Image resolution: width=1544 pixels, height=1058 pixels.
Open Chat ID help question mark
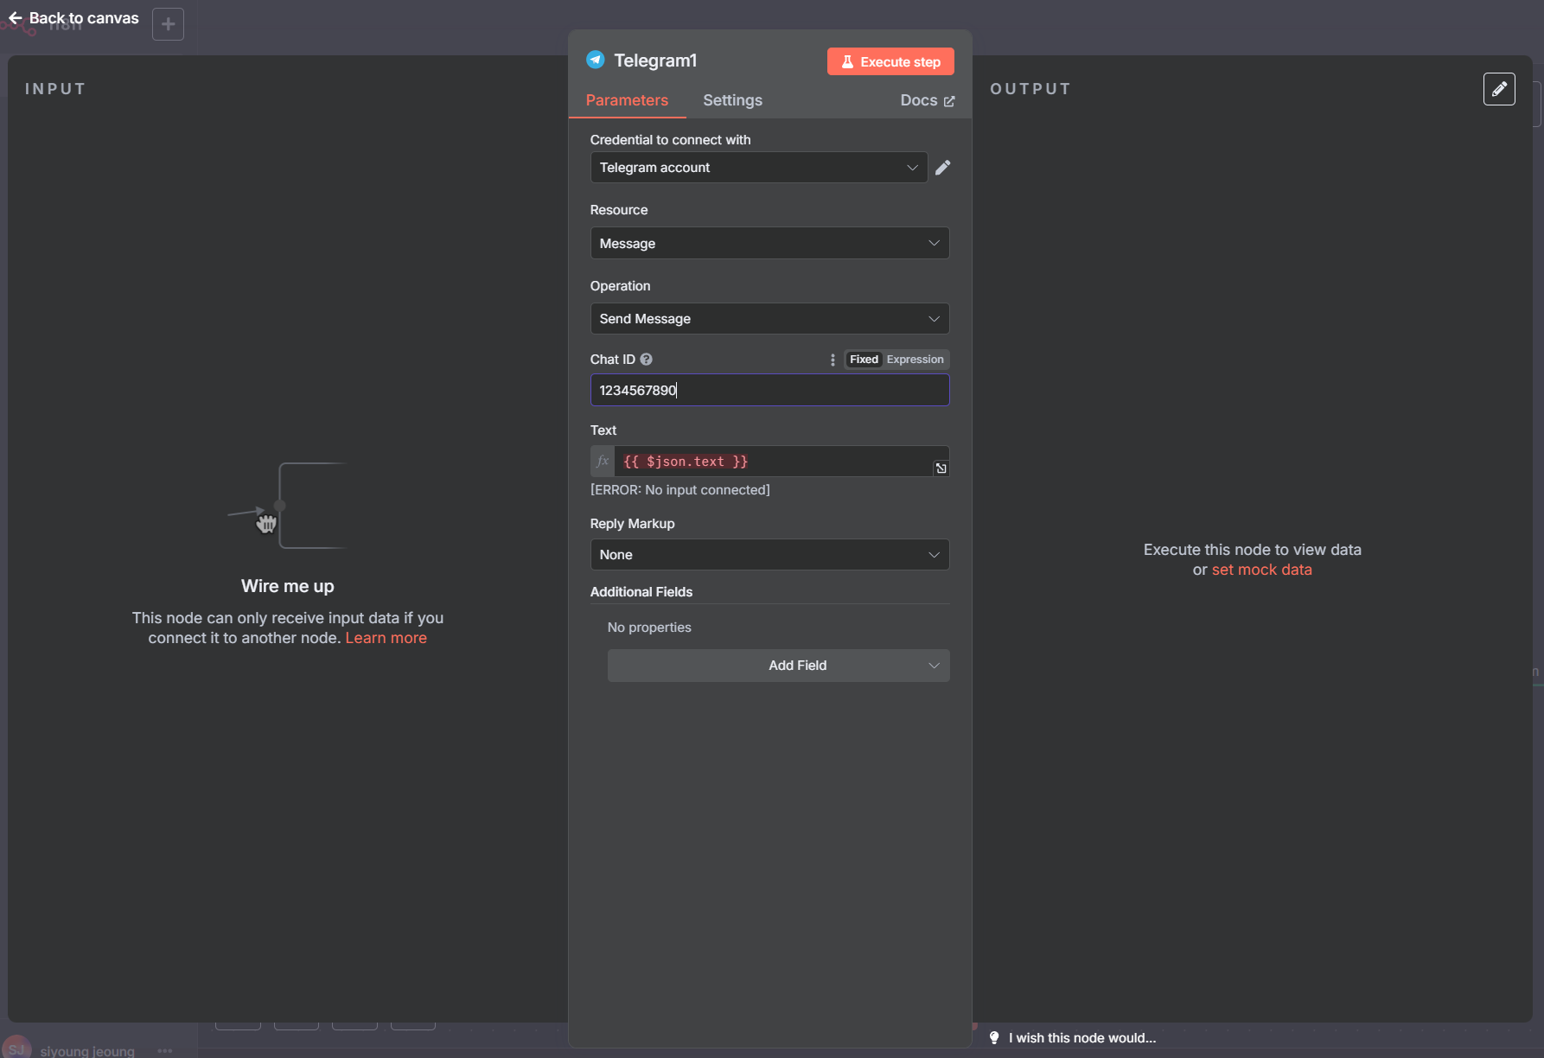coord(646,360)
